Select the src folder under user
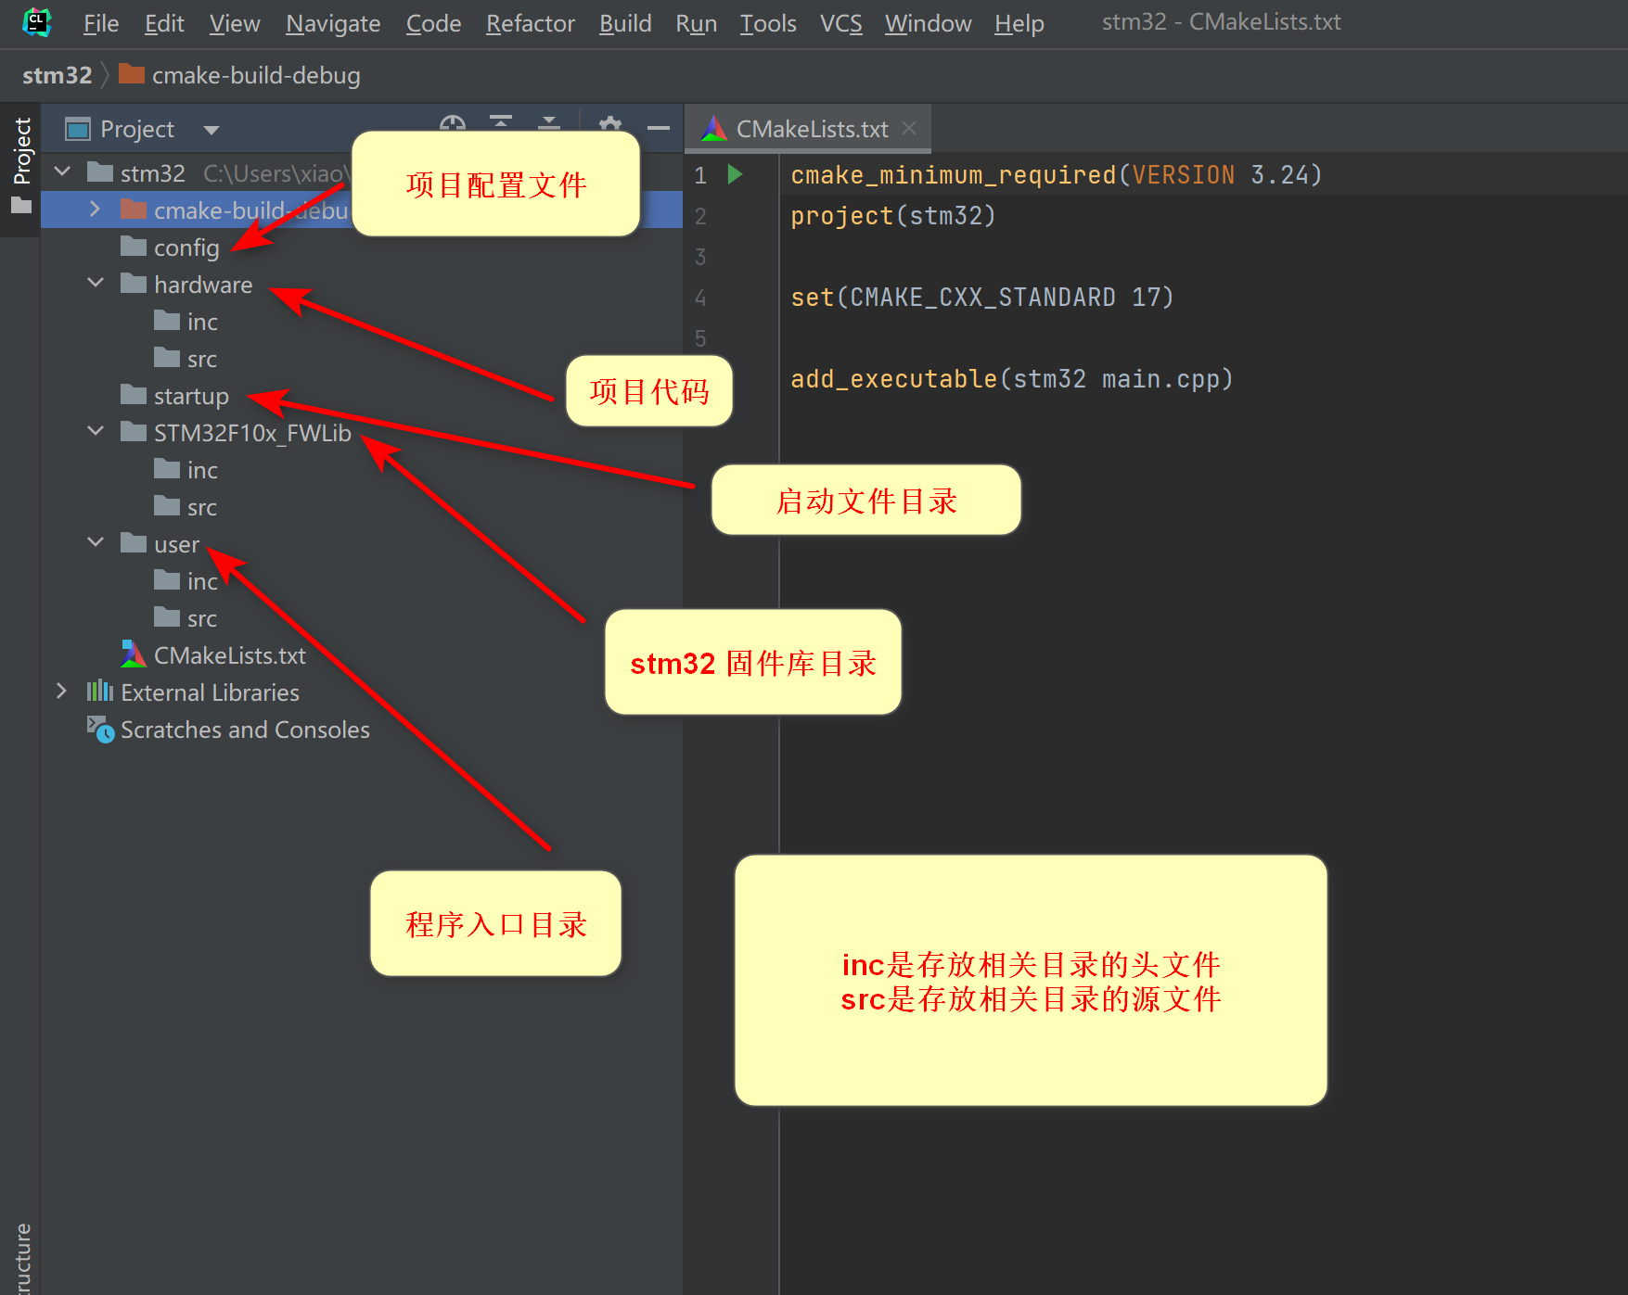Screen dimensions: 1628x1295 pos(201,618)
